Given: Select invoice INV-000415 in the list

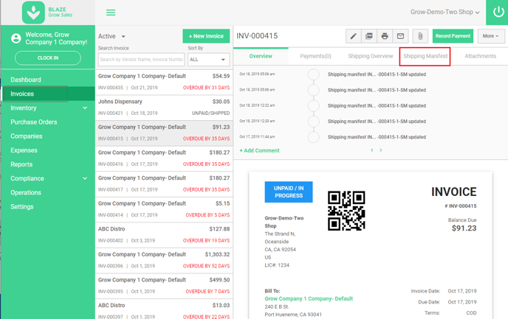Looking at the screenshot, I should (164, 133).
